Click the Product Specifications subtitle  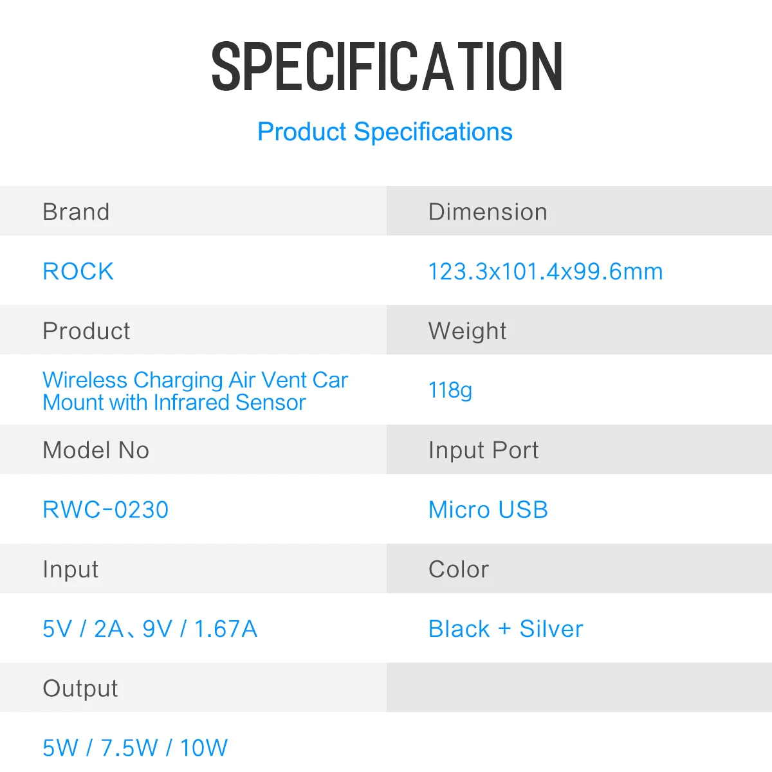pos(385,132)
